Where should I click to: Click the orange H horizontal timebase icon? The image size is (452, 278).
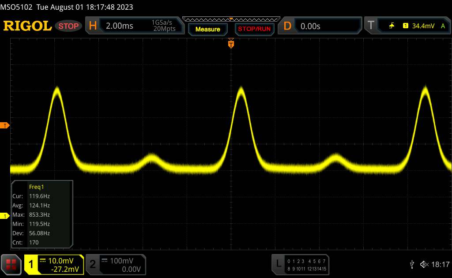point(93,26)
